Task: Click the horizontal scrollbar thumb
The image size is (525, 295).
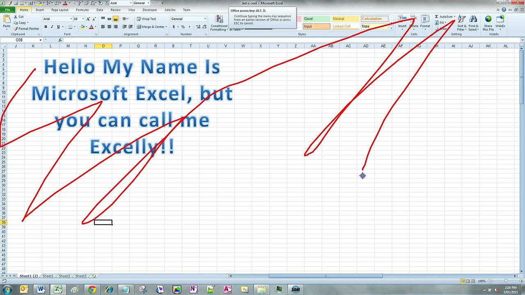Action: click(x=326, y=276)
